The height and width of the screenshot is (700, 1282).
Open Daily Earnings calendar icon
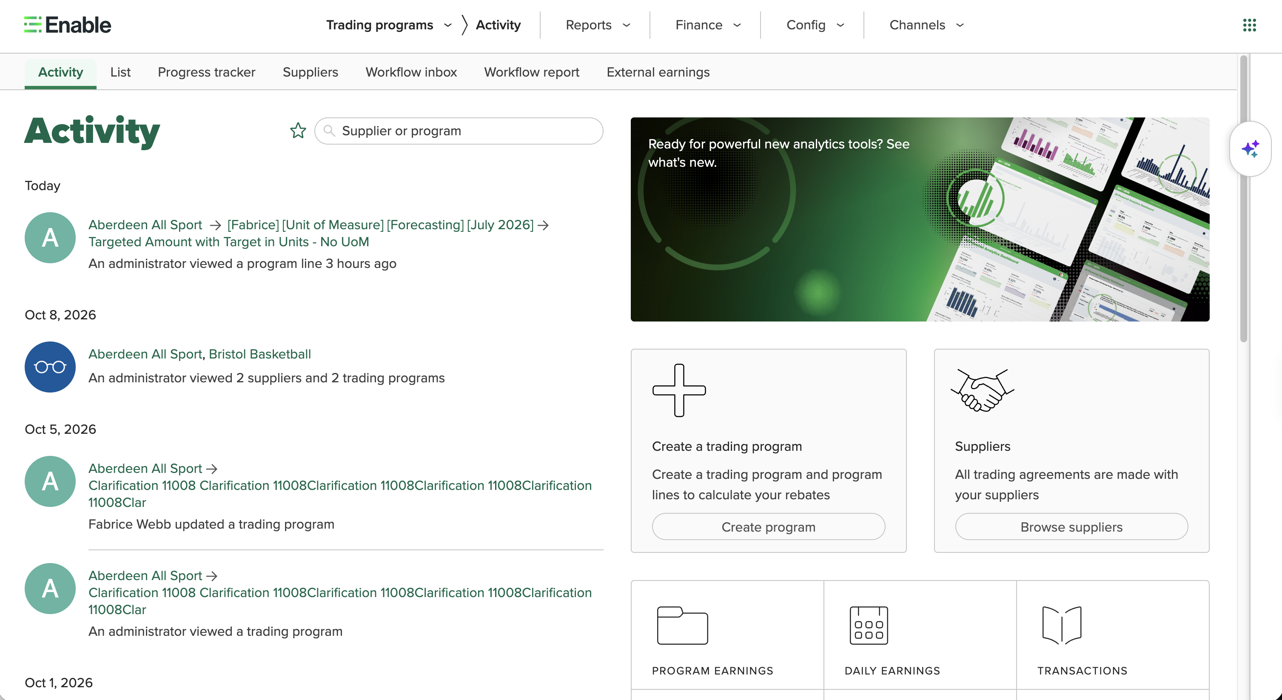click(x=869, y=625)
